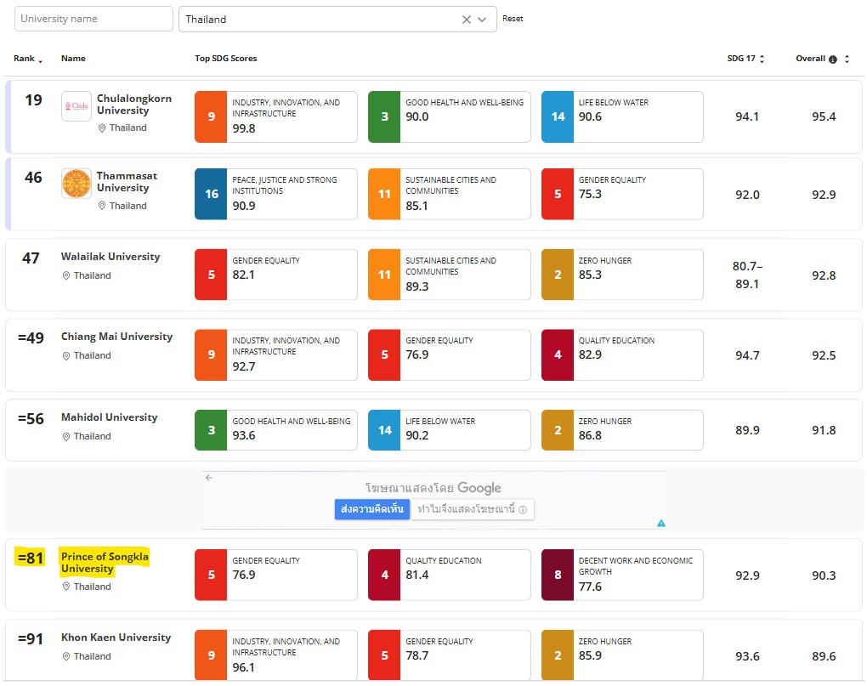Click Mahidol's SDG 3 green badge
The width and height of the screenshot is (867, 686).
[211, 430]
